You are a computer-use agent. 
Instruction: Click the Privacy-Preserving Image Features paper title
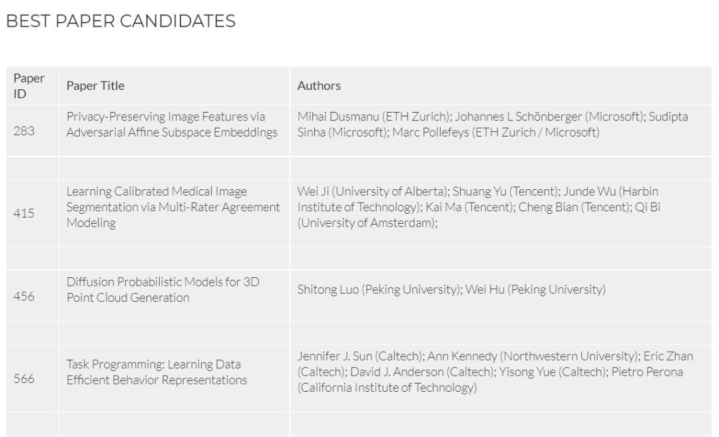pos(172,125)
